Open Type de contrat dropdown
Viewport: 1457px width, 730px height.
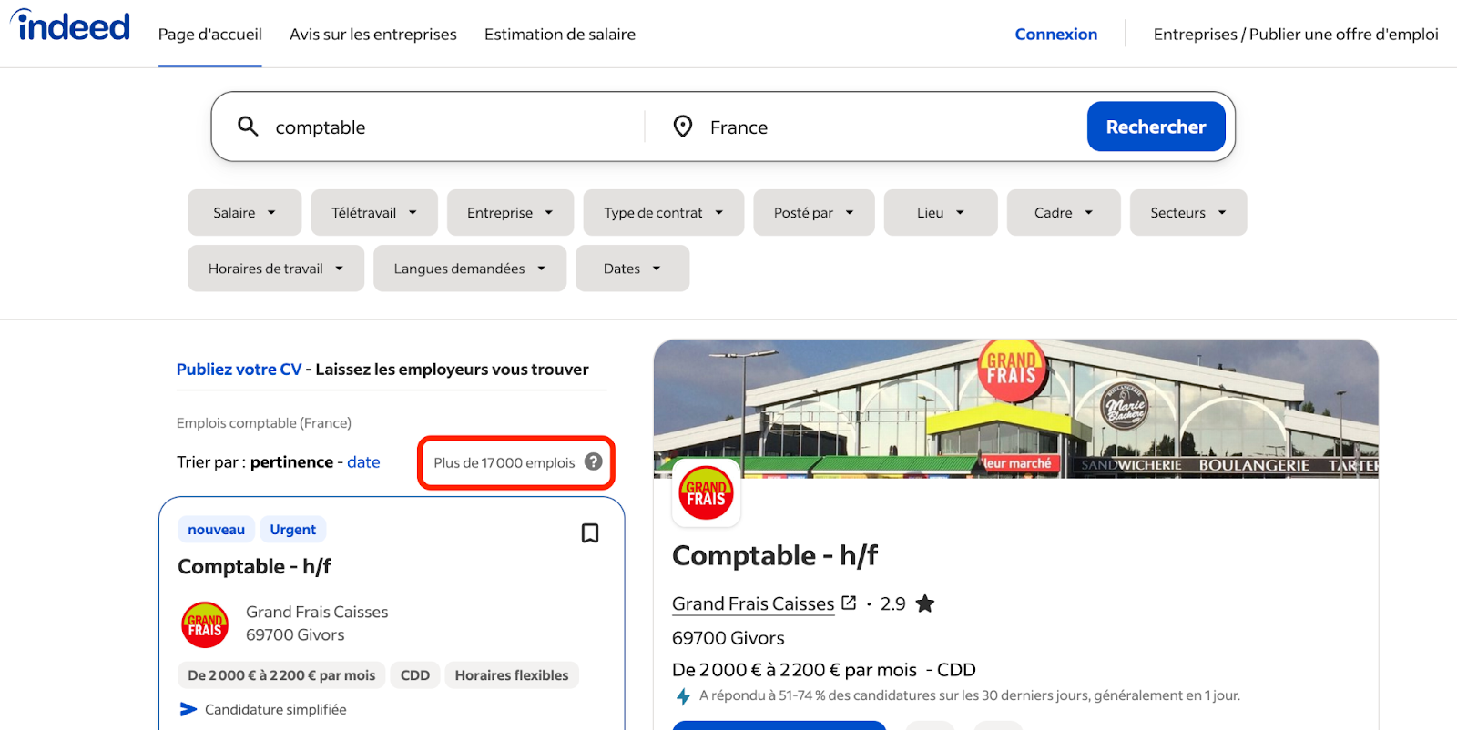point(664,212)
